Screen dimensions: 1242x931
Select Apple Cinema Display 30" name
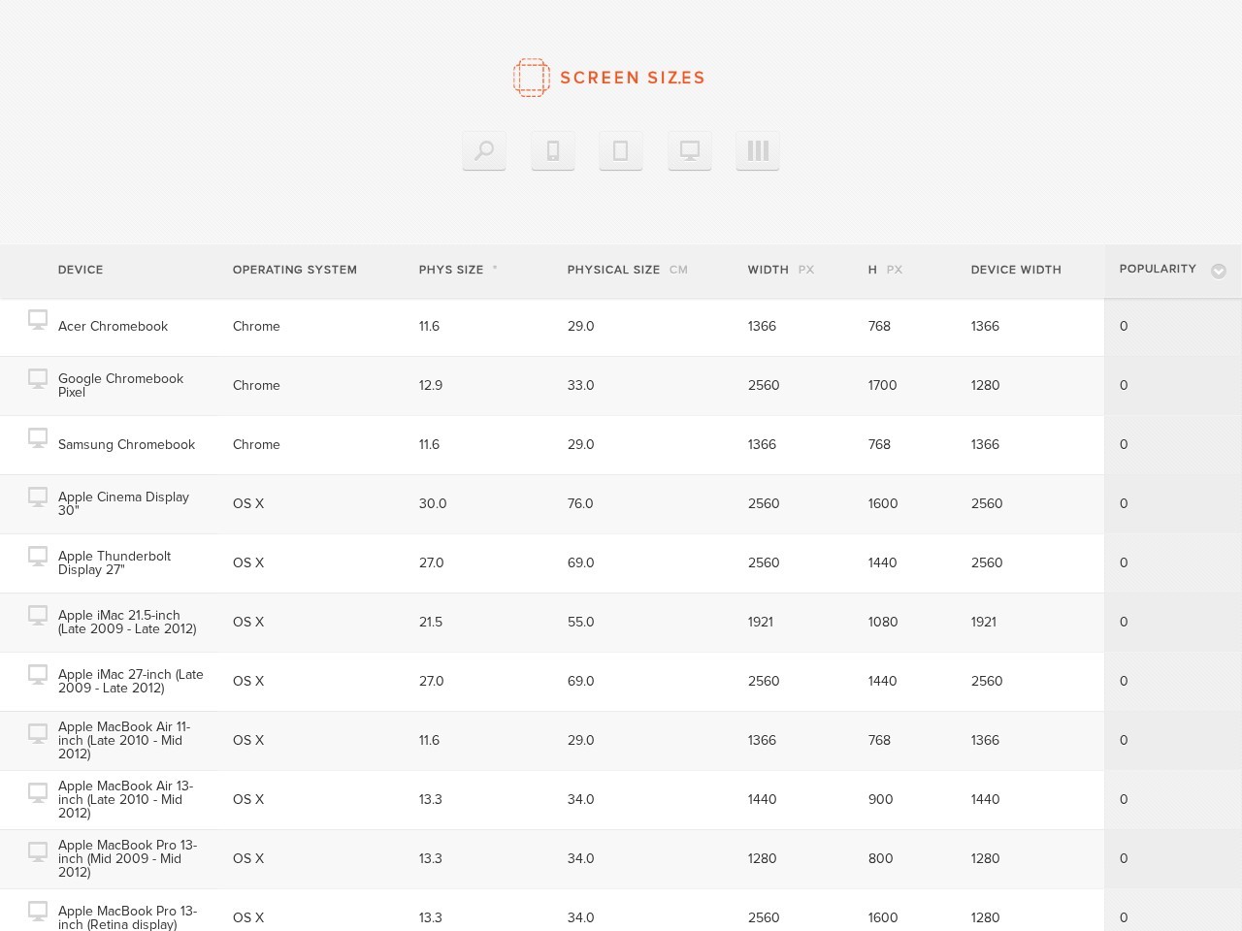pos(123,503)
